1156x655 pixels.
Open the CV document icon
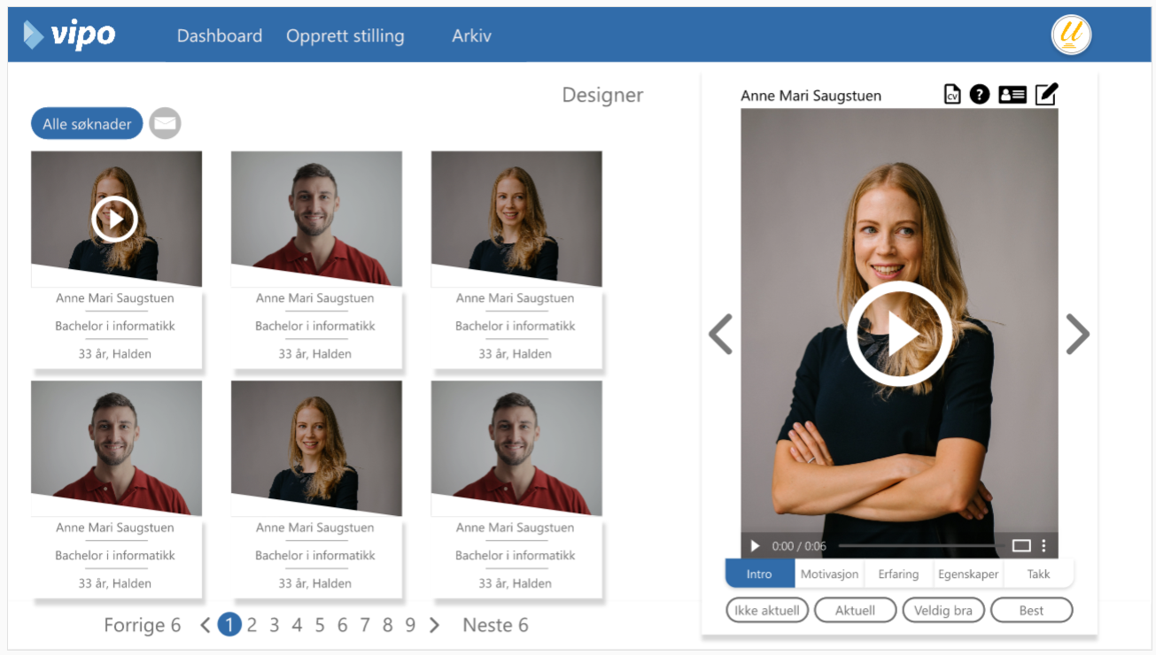pos(952,95)
